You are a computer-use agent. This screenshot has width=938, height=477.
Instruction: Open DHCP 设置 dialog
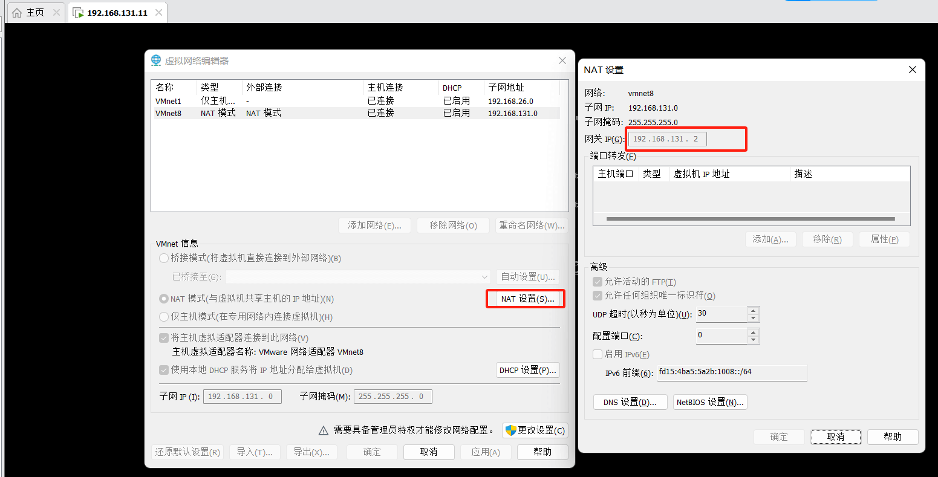tap(527, 370)
